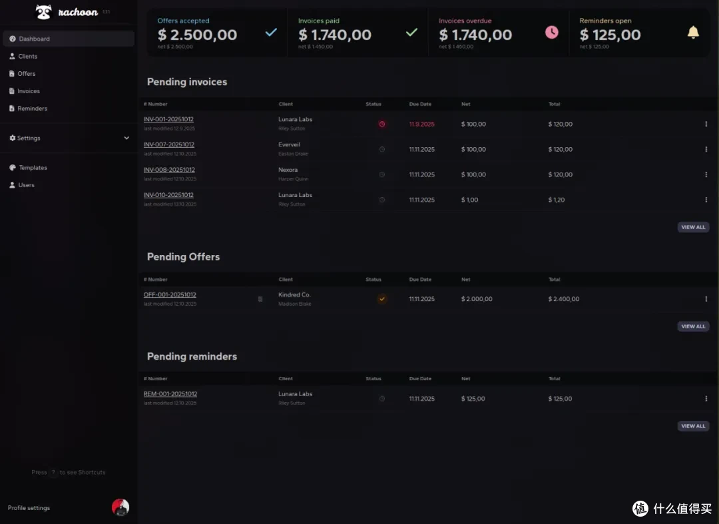Viewport: 719px width, 524px height.
Task: View all pending offers
Action: (x=693, y=326)
